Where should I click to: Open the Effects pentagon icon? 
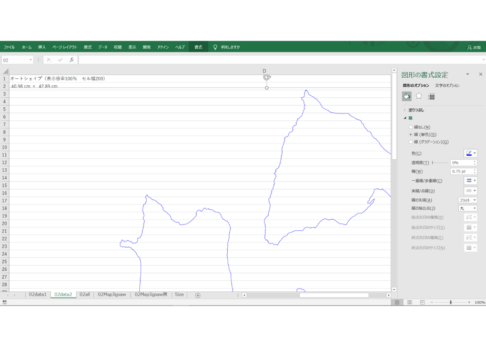coord(419,97)
